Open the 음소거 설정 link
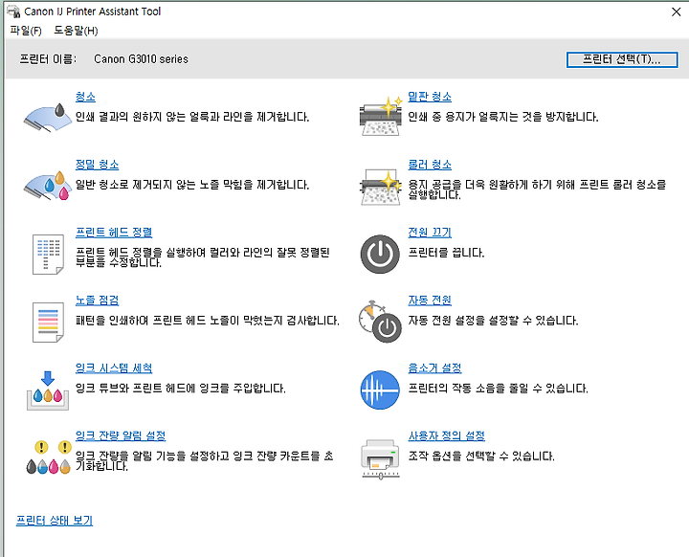The image size is (689, 557). tap(435, 368)
